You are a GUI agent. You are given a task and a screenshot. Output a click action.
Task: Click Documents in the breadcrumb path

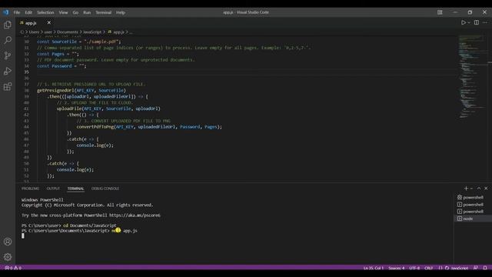coord(68,32)
